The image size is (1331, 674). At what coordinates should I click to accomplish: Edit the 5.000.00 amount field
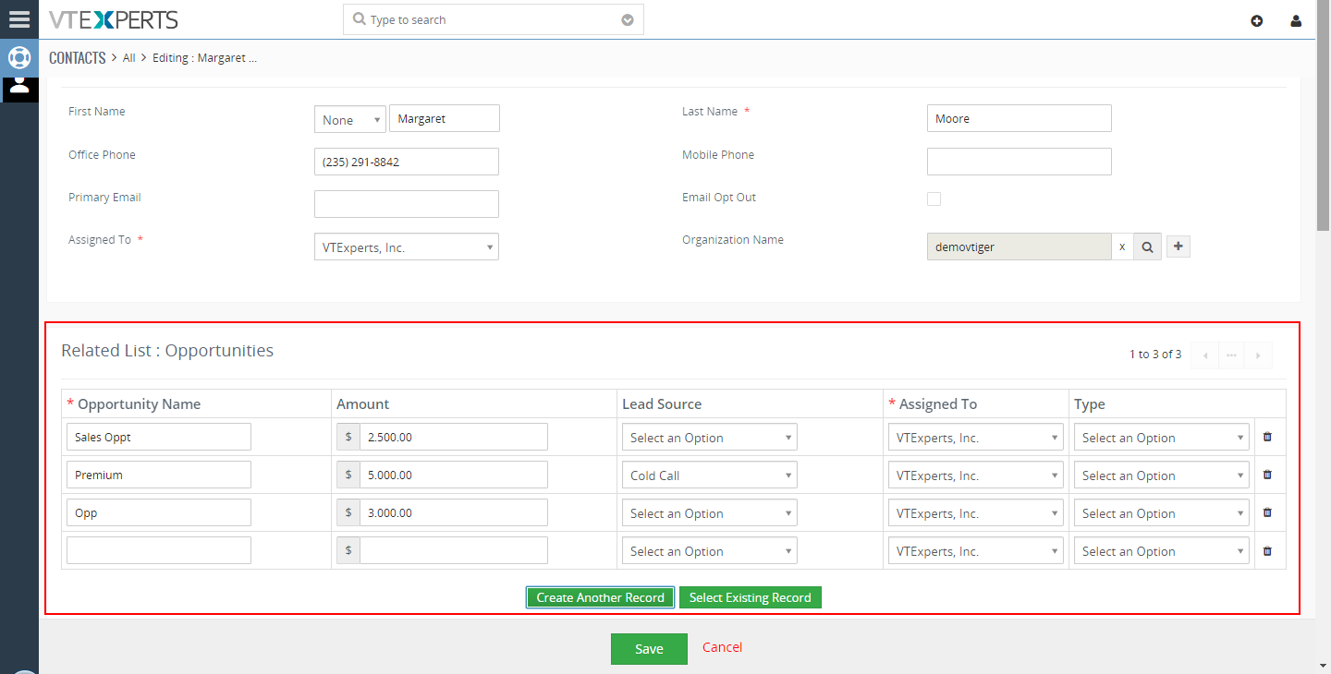pyautogui.click(x=454, y=475)
